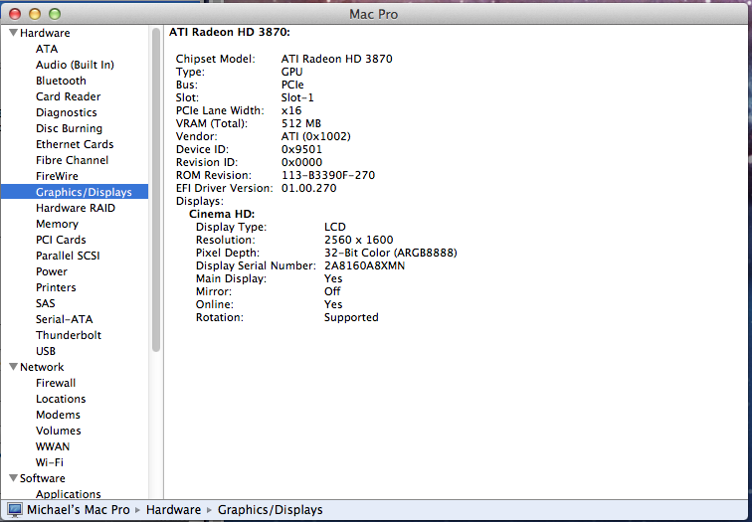This screenshot has width=752, height=522.
Task: Click the Software category label
Action: click(42, 478)
